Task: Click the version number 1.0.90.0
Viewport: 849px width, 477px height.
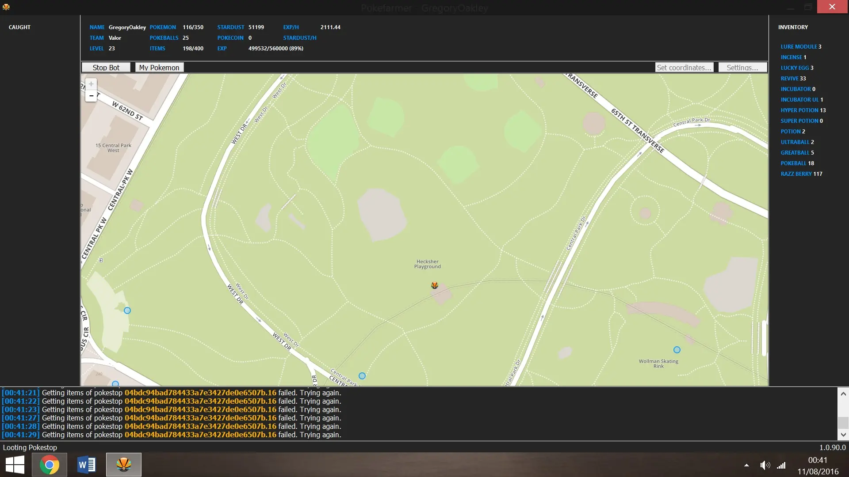Action: 832,447
